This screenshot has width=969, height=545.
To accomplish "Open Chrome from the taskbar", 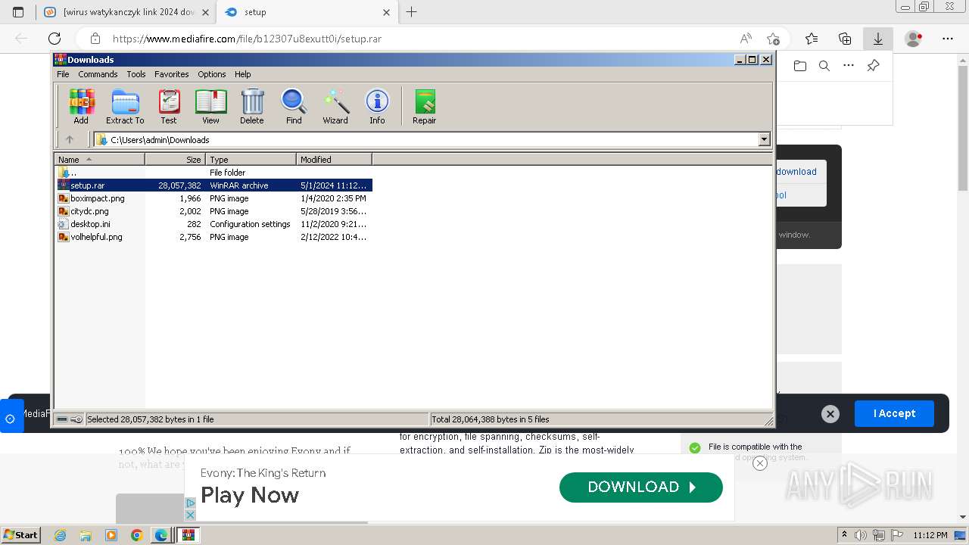I will pyautogui.click(x=136, y=535).
